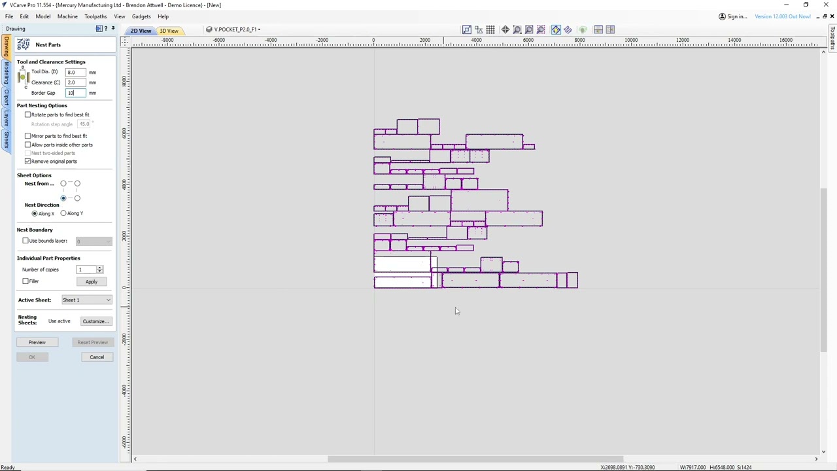Open the Help menu
837x471 pixels.
tap(163, 16)
